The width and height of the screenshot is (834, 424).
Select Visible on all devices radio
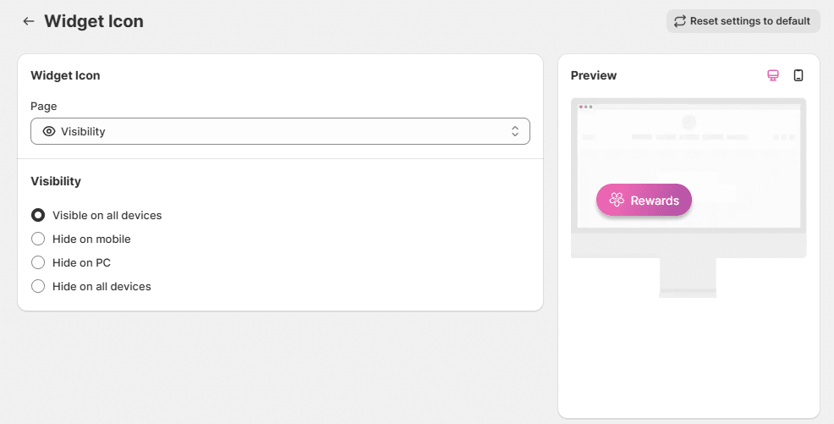pyautogui.click(x=38, y=216)
